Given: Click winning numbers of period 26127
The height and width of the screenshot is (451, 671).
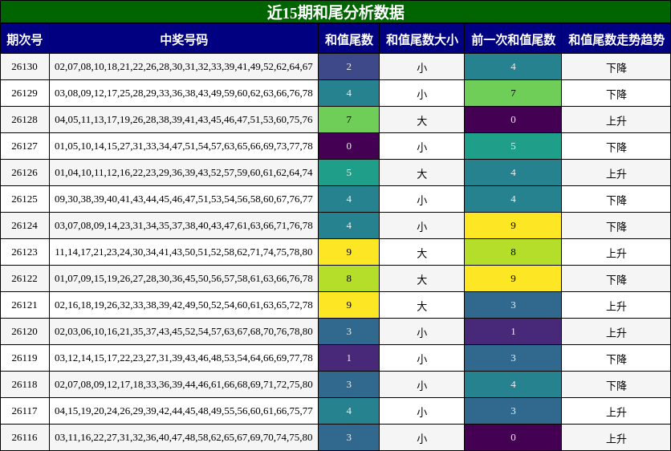Looking at the screenshot, I should (184, 146).
